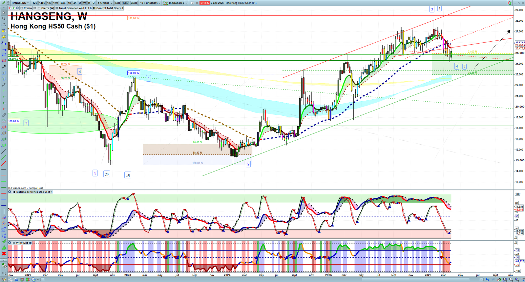Click the zoom out magnifier in bottom bar
525x282 pixels.
tap(511, 280)
